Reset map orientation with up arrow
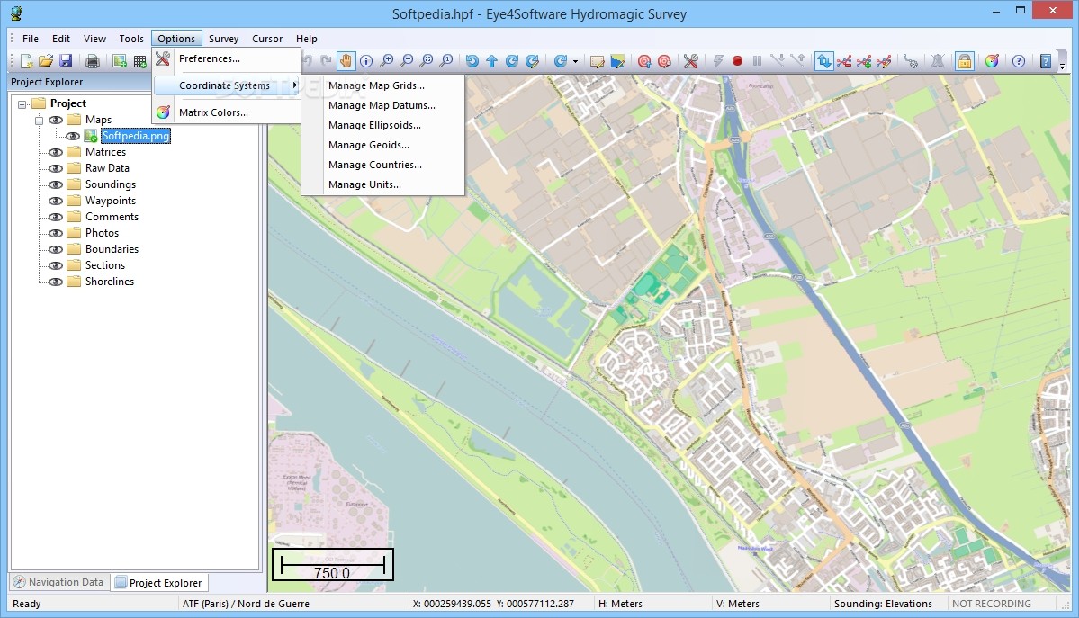The image size is (1079, 618). pos(492,61)
